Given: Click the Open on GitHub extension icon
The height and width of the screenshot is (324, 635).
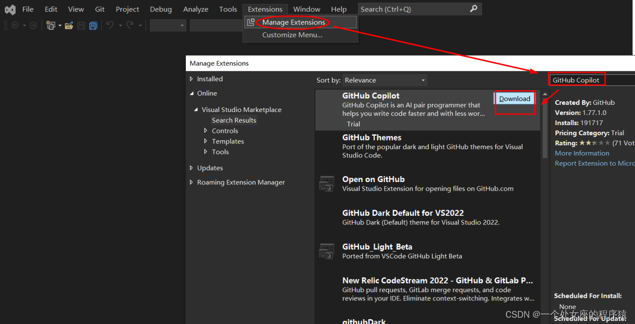Looking at the screenshot, I should 327,184.
